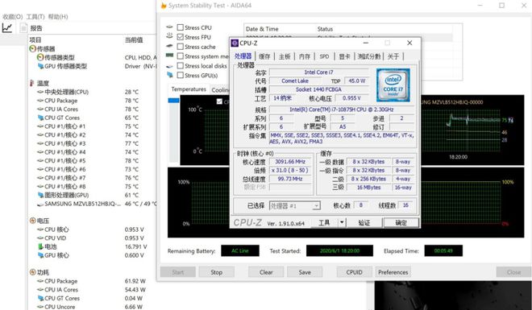Select the 中央处理器(CPU) temperature row

click(x=92, y=92)
